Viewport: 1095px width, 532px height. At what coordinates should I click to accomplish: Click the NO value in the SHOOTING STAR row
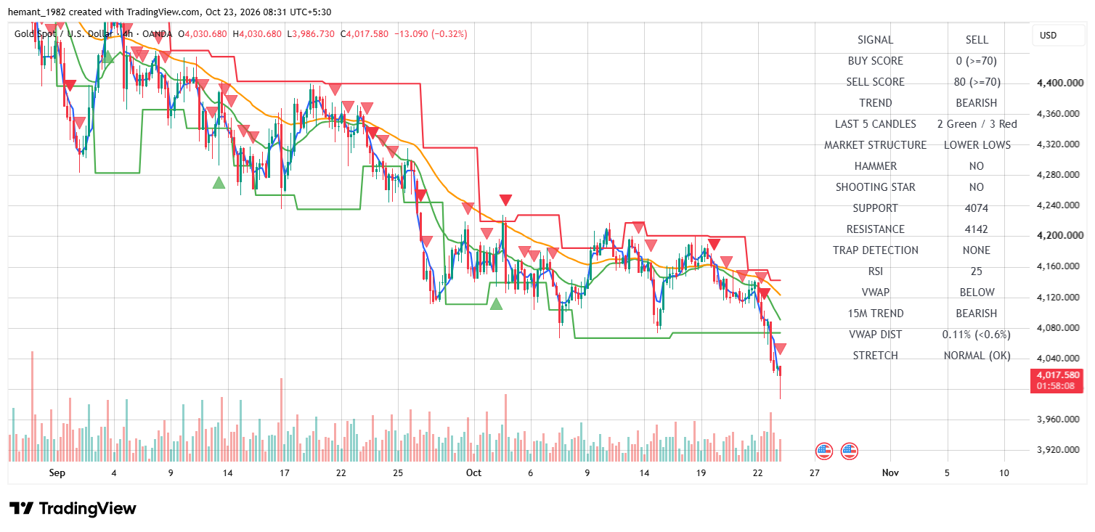977,187
